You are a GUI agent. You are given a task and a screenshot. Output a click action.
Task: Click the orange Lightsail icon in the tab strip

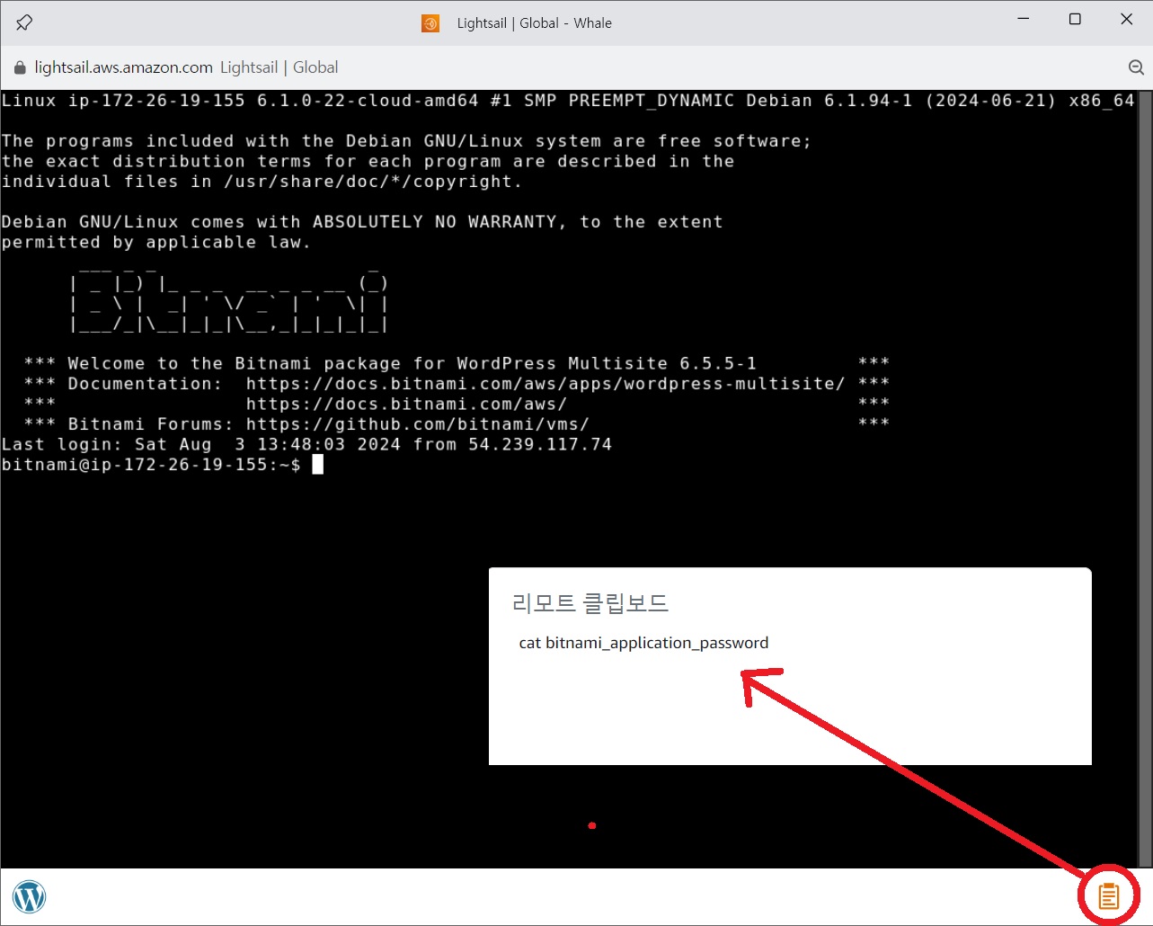click(430, 22)
